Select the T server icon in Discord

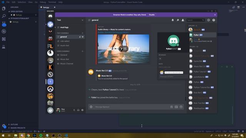tap(50, 82)
